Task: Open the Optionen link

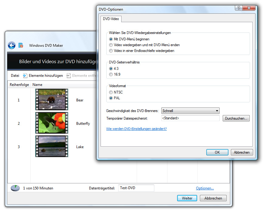Action: (205, 188)
